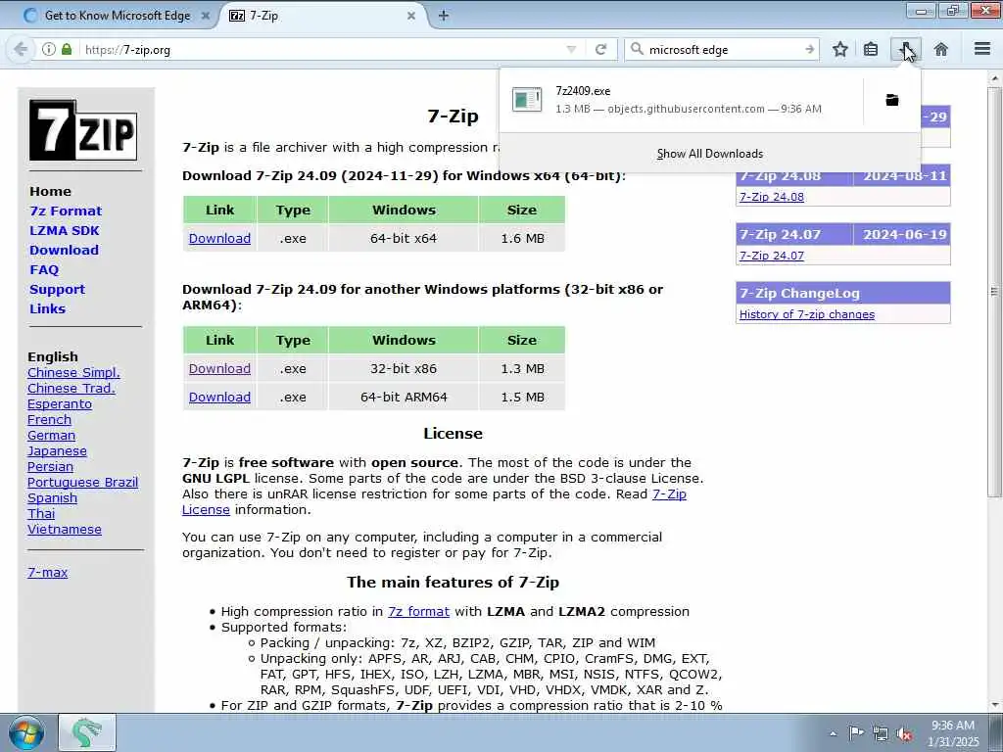Click the dragon app taskbar icon

pos(87,732)
